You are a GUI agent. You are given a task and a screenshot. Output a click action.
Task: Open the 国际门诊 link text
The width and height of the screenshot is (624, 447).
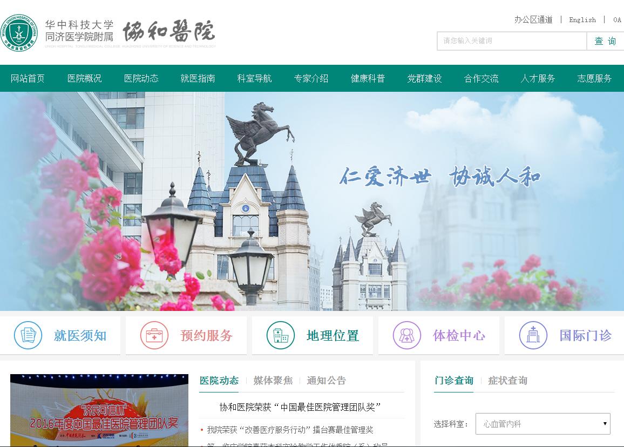tap(585, 336)
